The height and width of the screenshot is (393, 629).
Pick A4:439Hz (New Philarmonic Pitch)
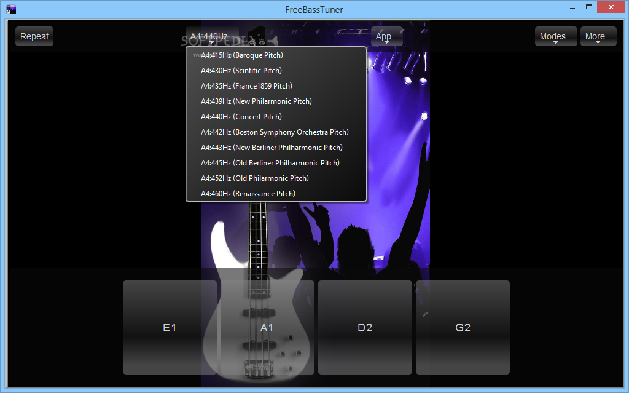tap(276, 101)
